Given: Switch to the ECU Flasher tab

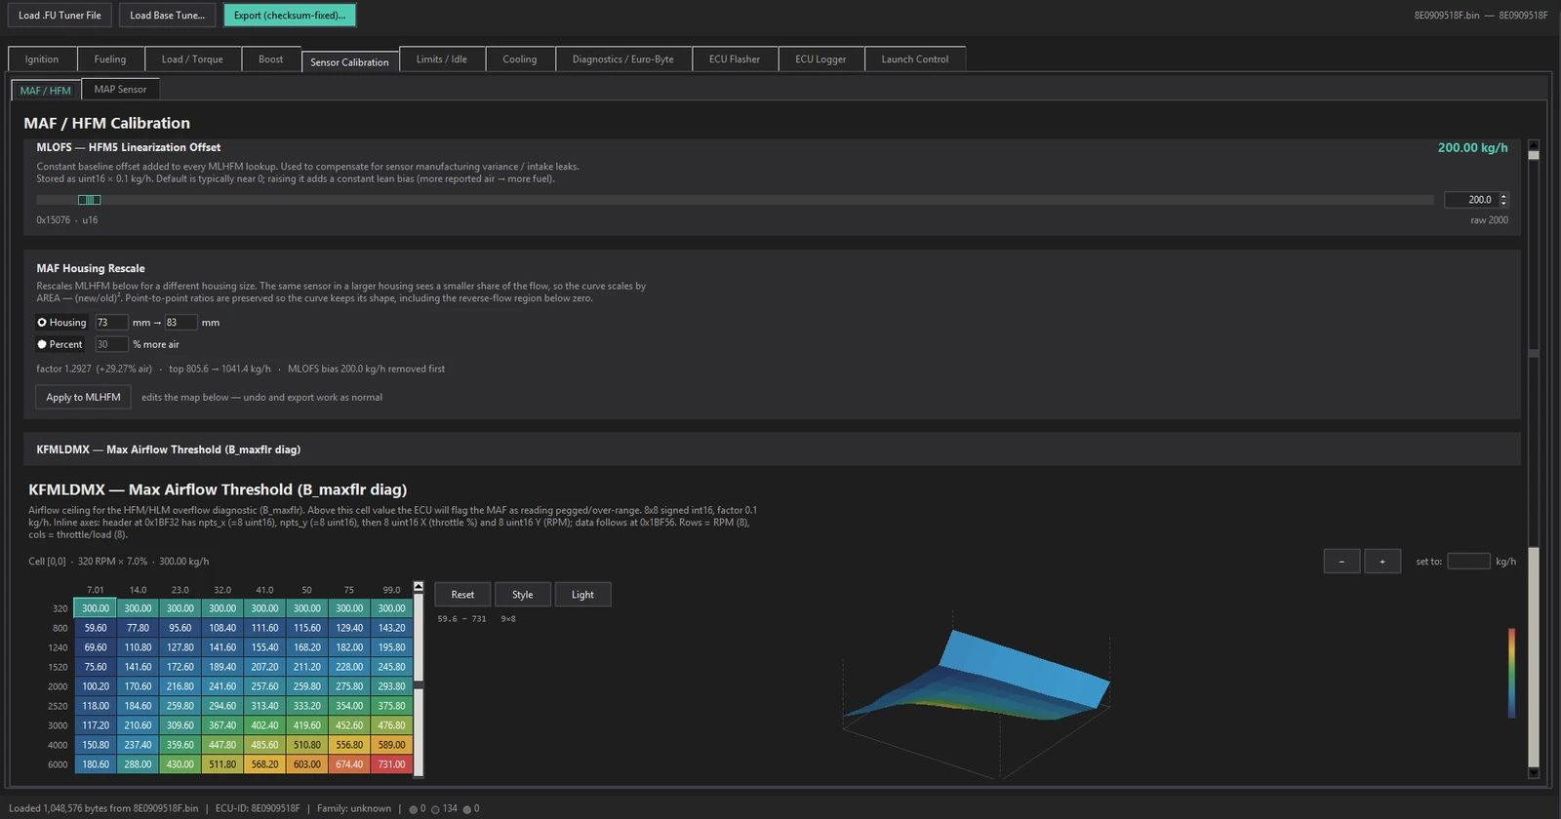Looking at the screenshot, I should pyautogui.click(x=735, y=59).
